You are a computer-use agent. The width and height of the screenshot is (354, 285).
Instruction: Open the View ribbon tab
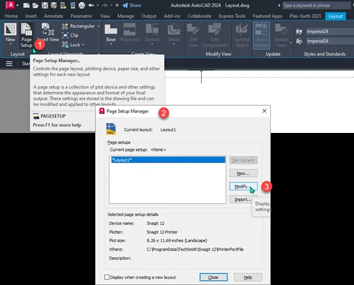tap(105, 16)
